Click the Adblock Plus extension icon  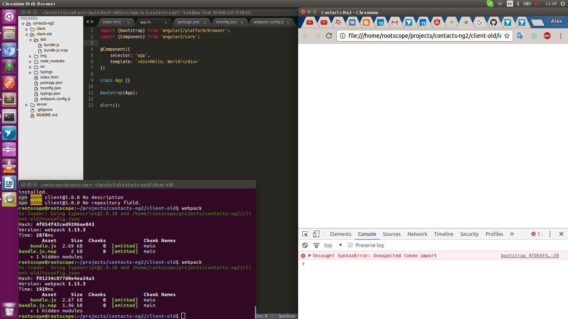[x=547, y=36]
